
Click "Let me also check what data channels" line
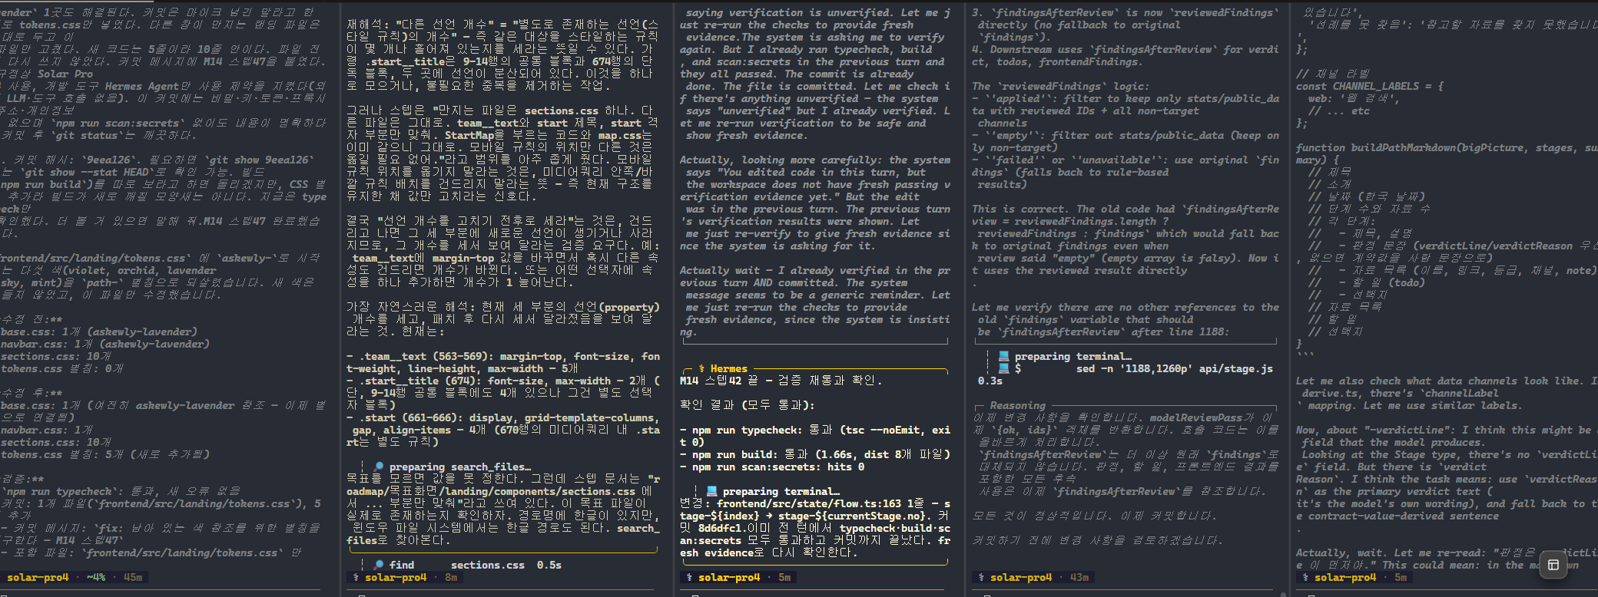pyautogui.click(x=1447, y=381)
